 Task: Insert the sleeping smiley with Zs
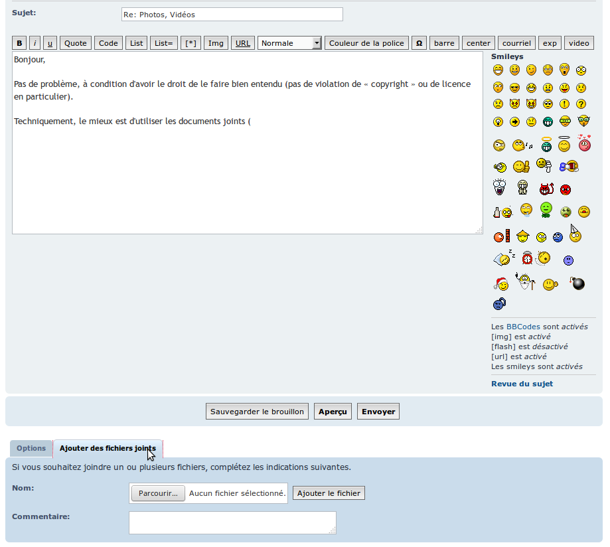pyautogui.click(x=504, y=258)
